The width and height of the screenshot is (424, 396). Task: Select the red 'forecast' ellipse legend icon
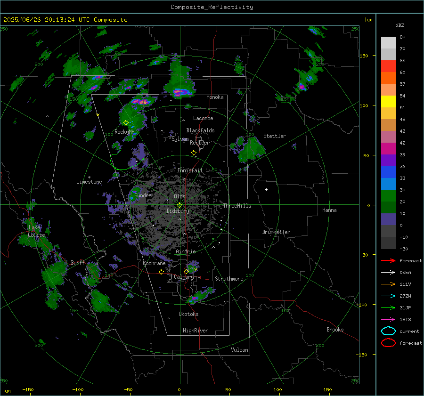coord(388,343)
